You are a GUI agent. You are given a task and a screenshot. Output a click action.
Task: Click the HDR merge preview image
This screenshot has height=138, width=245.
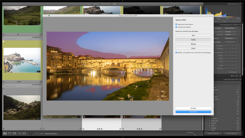point(108,66)
